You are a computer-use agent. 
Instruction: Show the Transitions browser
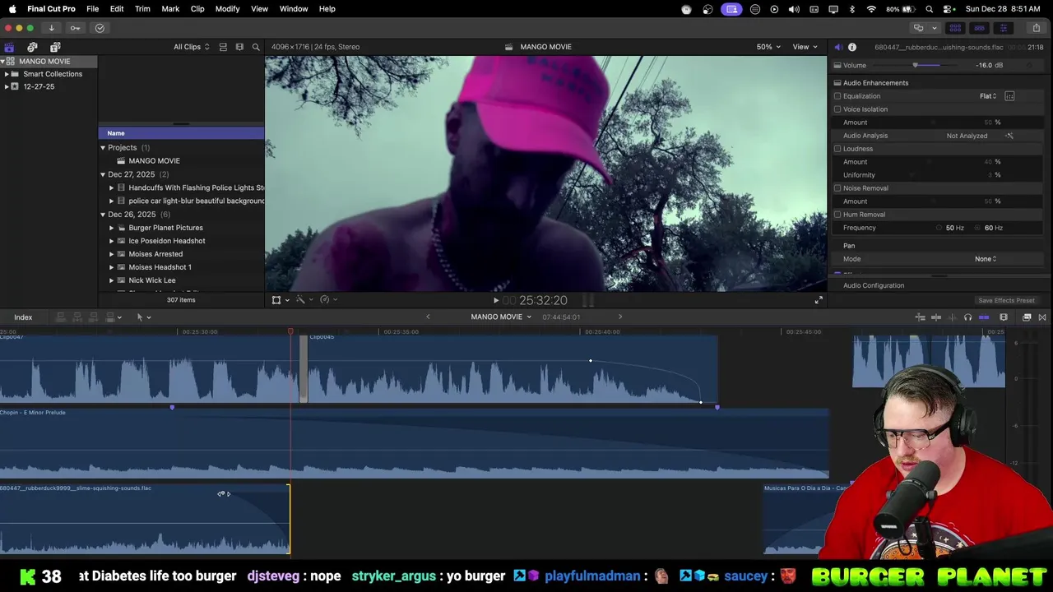(1042, 317)
